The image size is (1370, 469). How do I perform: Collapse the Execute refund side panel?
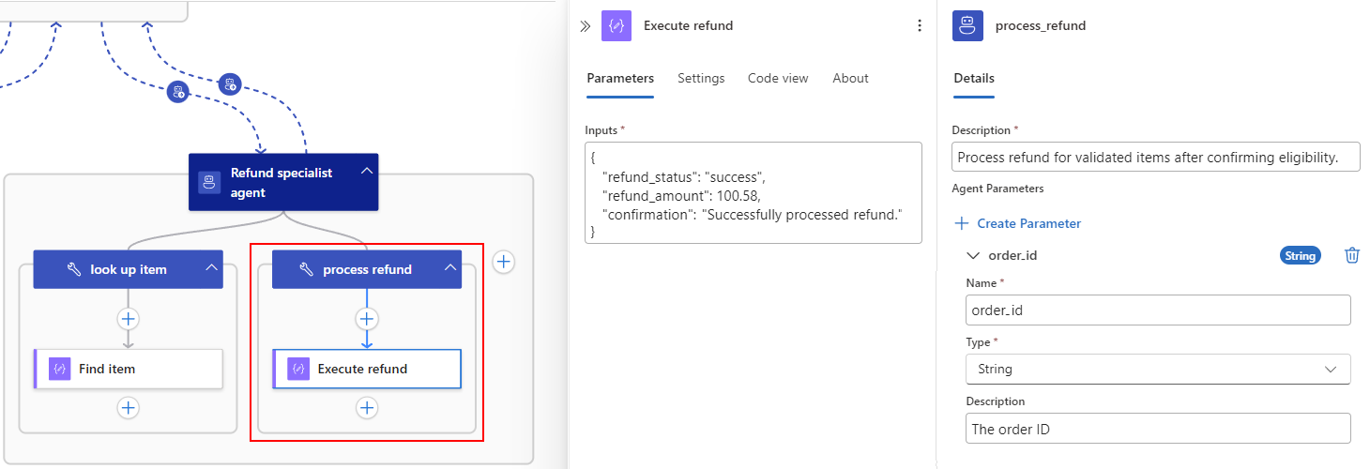pyautogui.click(x=586, y=26)
